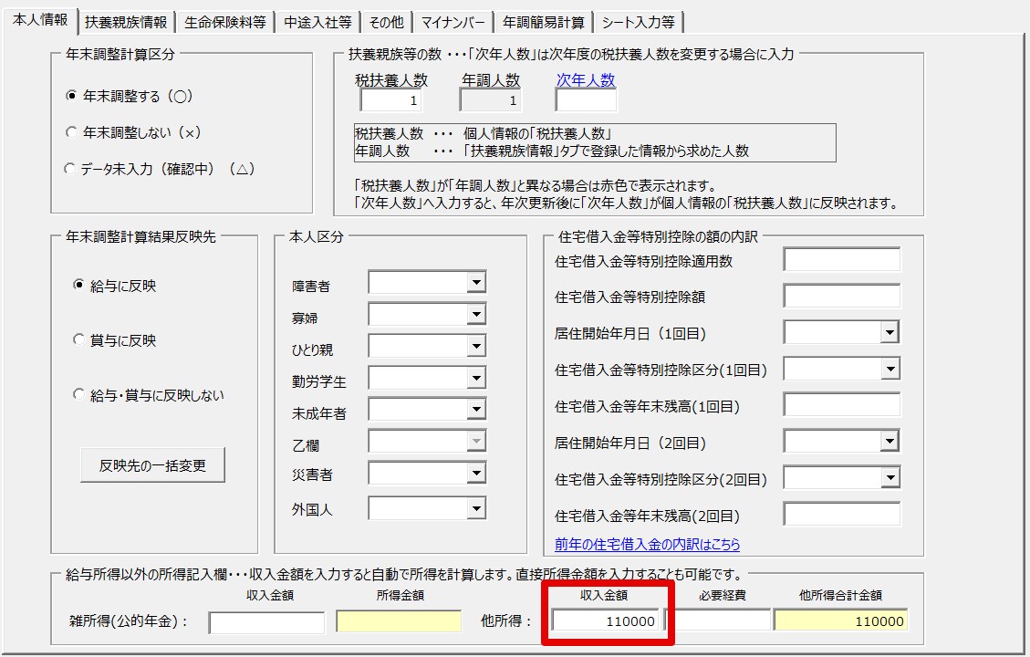Click the 次年人数 link label
1030x657 pixels.
click(x=586, y=80)
